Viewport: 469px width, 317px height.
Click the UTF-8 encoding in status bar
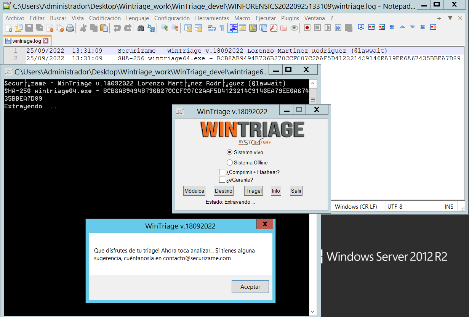pos(395,206)
